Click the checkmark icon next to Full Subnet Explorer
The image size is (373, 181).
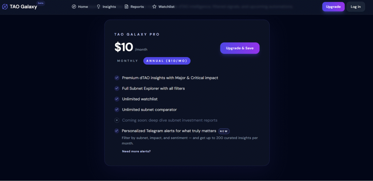117,88
